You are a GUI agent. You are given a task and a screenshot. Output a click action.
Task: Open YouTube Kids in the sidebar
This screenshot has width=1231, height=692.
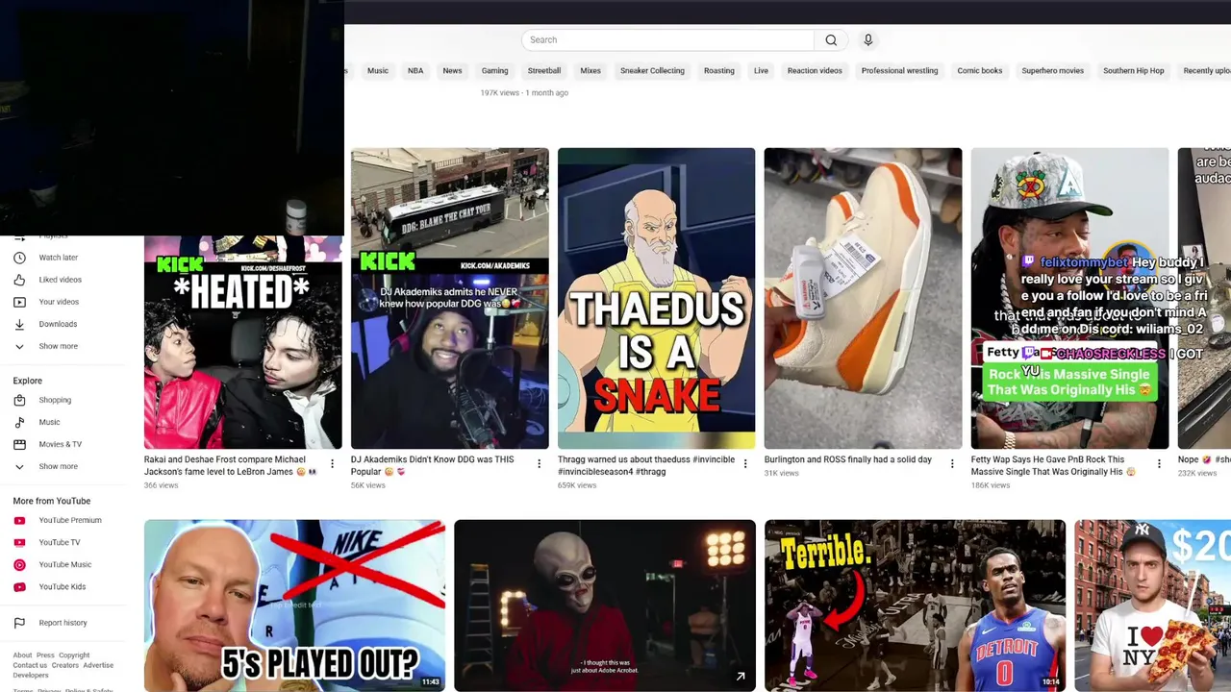click(x=62, y=586)
